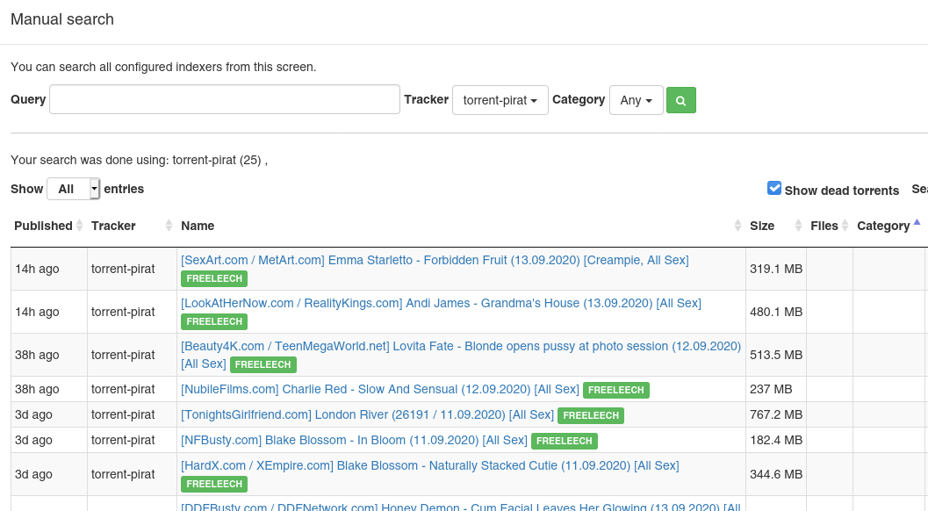Select the 344.6 MB size cell
Viewport: 928px width, 511px height.
(x=776, y=474)
